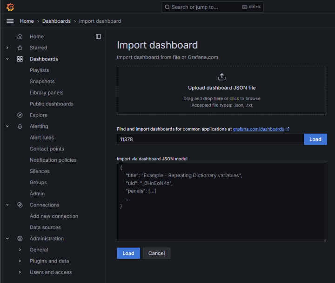Open Groups in the sidebar
Screen dimensions: 335x283
pos(38,182)
